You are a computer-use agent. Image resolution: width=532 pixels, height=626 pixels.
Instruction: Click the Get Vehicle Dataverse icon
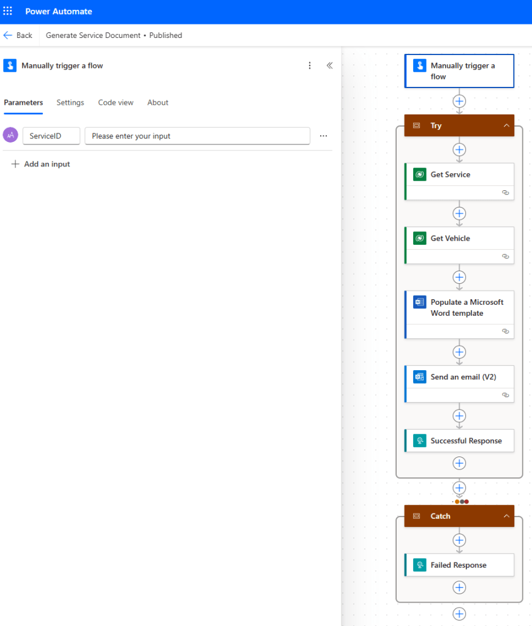pyautogui.click(x=419, y=238)
